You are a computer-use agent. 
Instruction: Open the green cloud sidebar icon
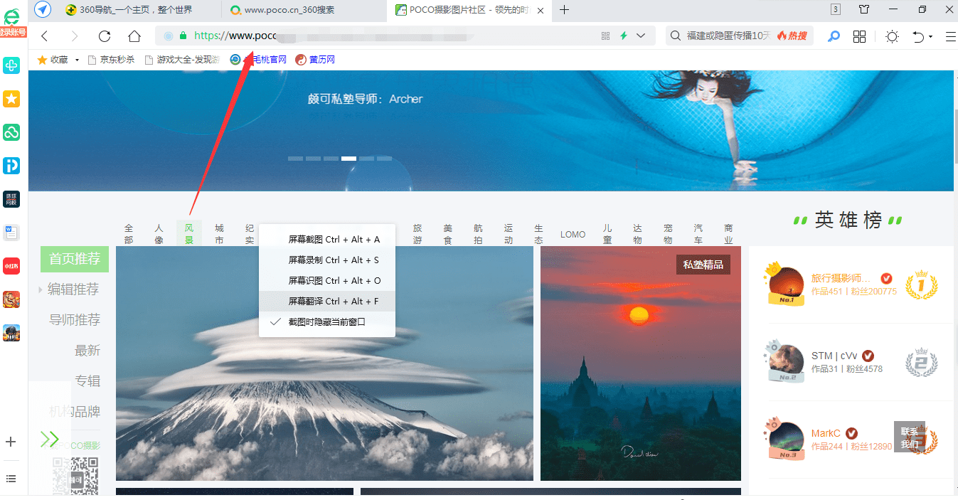[x=11, y=132]
